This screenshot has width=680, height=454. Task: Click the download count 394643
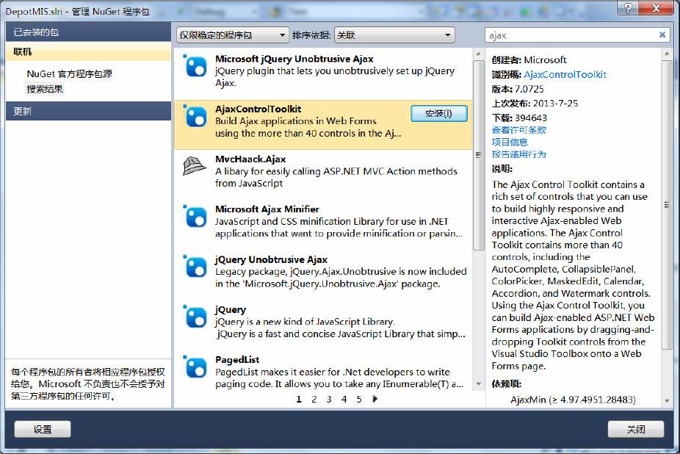tap(531, 118)
